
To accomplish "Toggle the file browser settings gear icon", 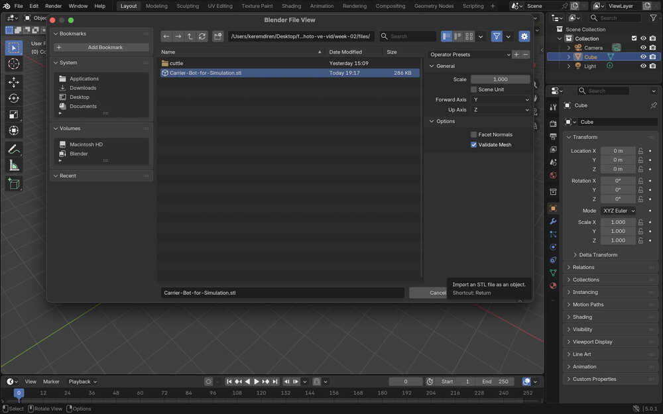I will [x=524, y=36].
